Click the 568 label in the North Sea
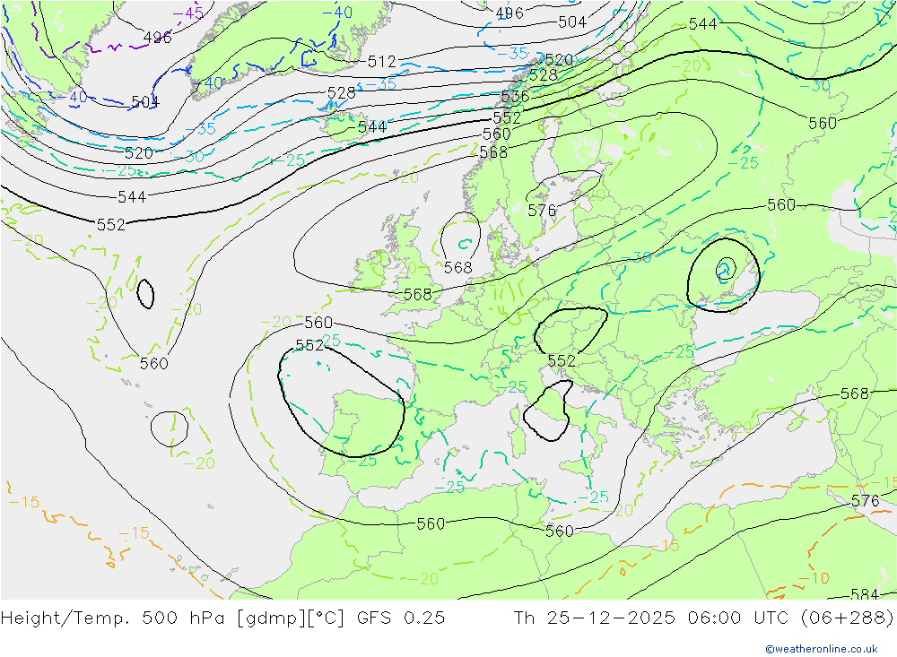Image resolution: width=897 pixels, height=657 pixels. pos(457,267)
